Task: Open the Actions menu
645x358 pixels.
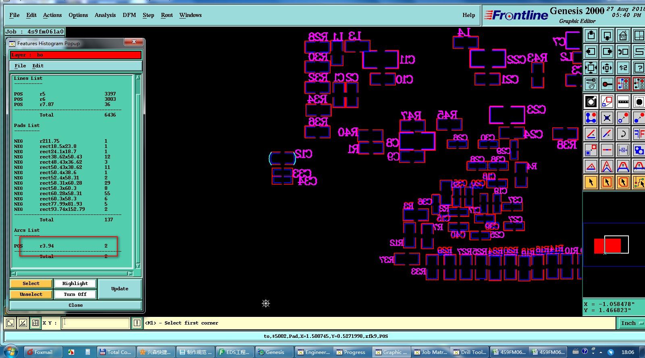Action: click(52, 15)
